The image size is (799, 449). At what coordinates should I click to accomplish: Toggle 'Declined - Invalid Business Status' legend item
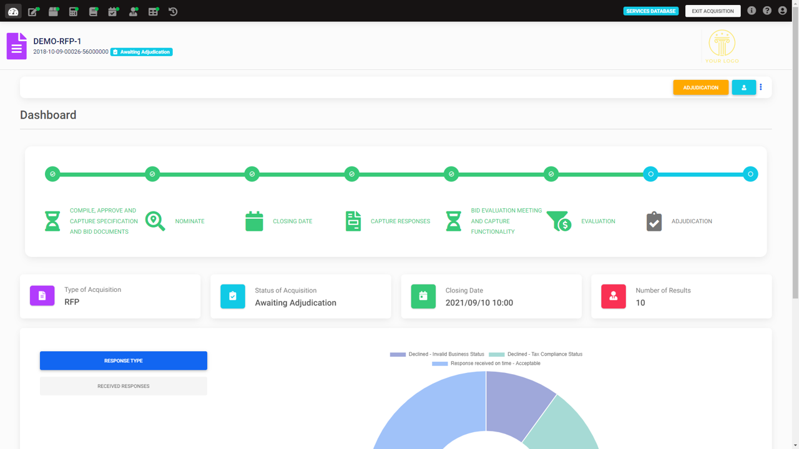[437, 354]
